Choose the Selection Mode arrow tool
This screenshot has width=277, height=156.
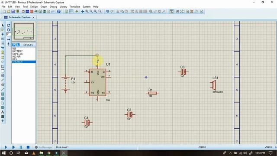click(3, 26)
